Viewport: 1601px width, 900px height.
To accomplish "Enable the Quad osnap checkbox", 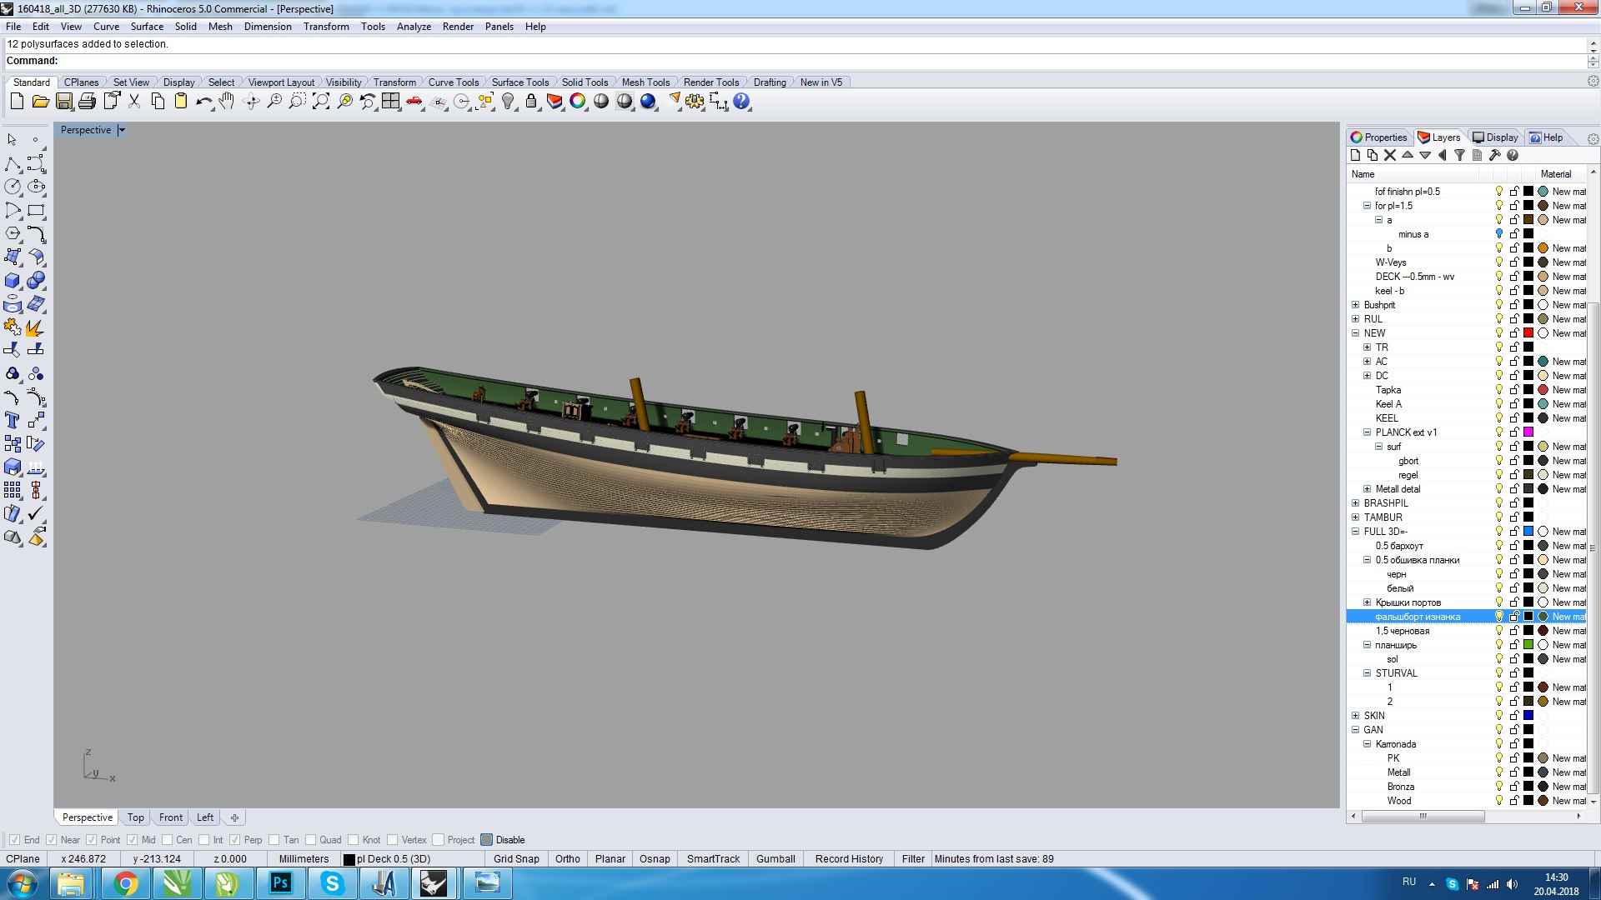I will (310, 840).
